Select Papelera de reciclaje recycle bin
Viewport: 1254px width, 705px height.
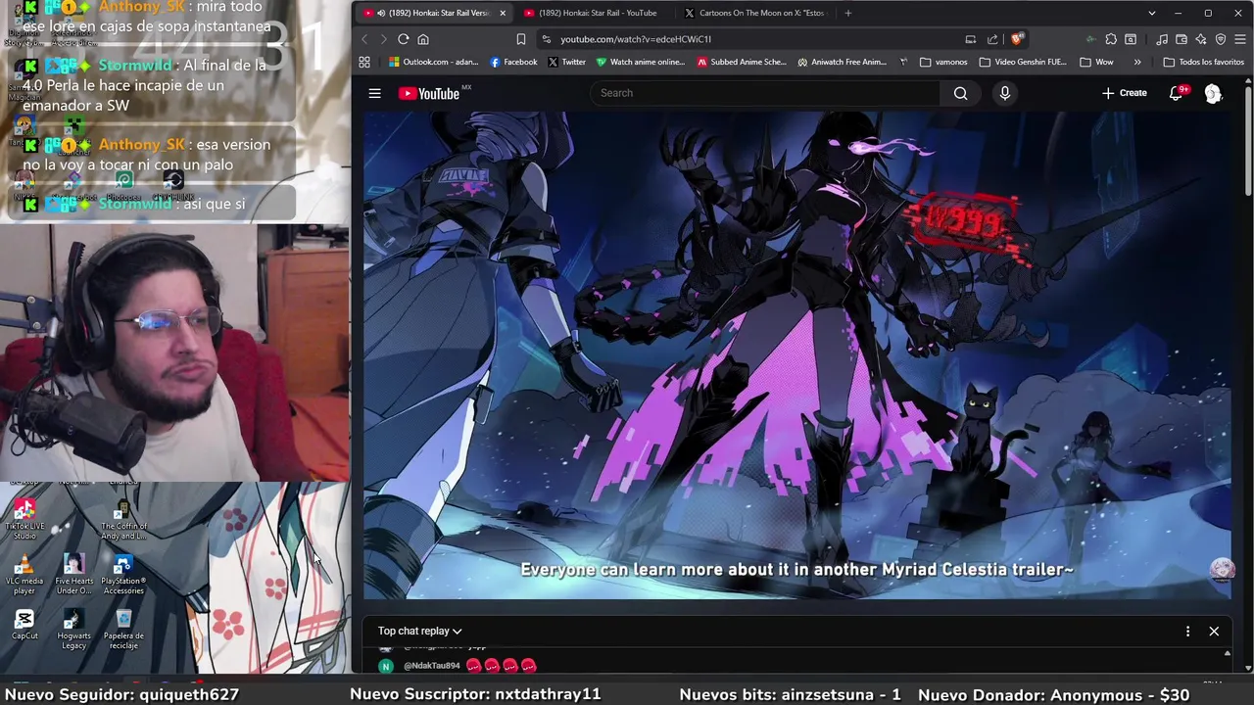[123, 630]
